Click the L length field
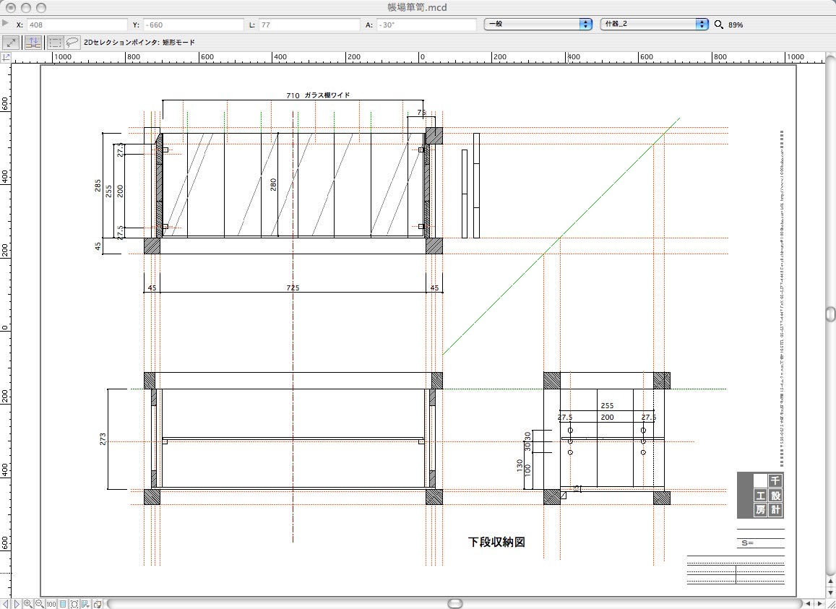Screen dimensions: 836x609 (310, 25)
